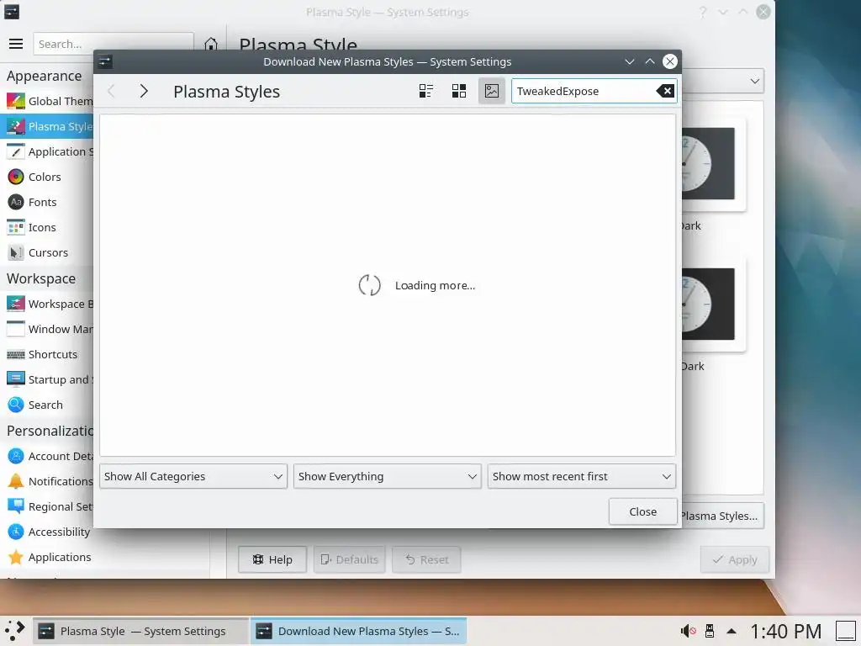Viewport: 861px width, 646px height.
Task: Go to System Settings home icon
Action: (211, 44)
